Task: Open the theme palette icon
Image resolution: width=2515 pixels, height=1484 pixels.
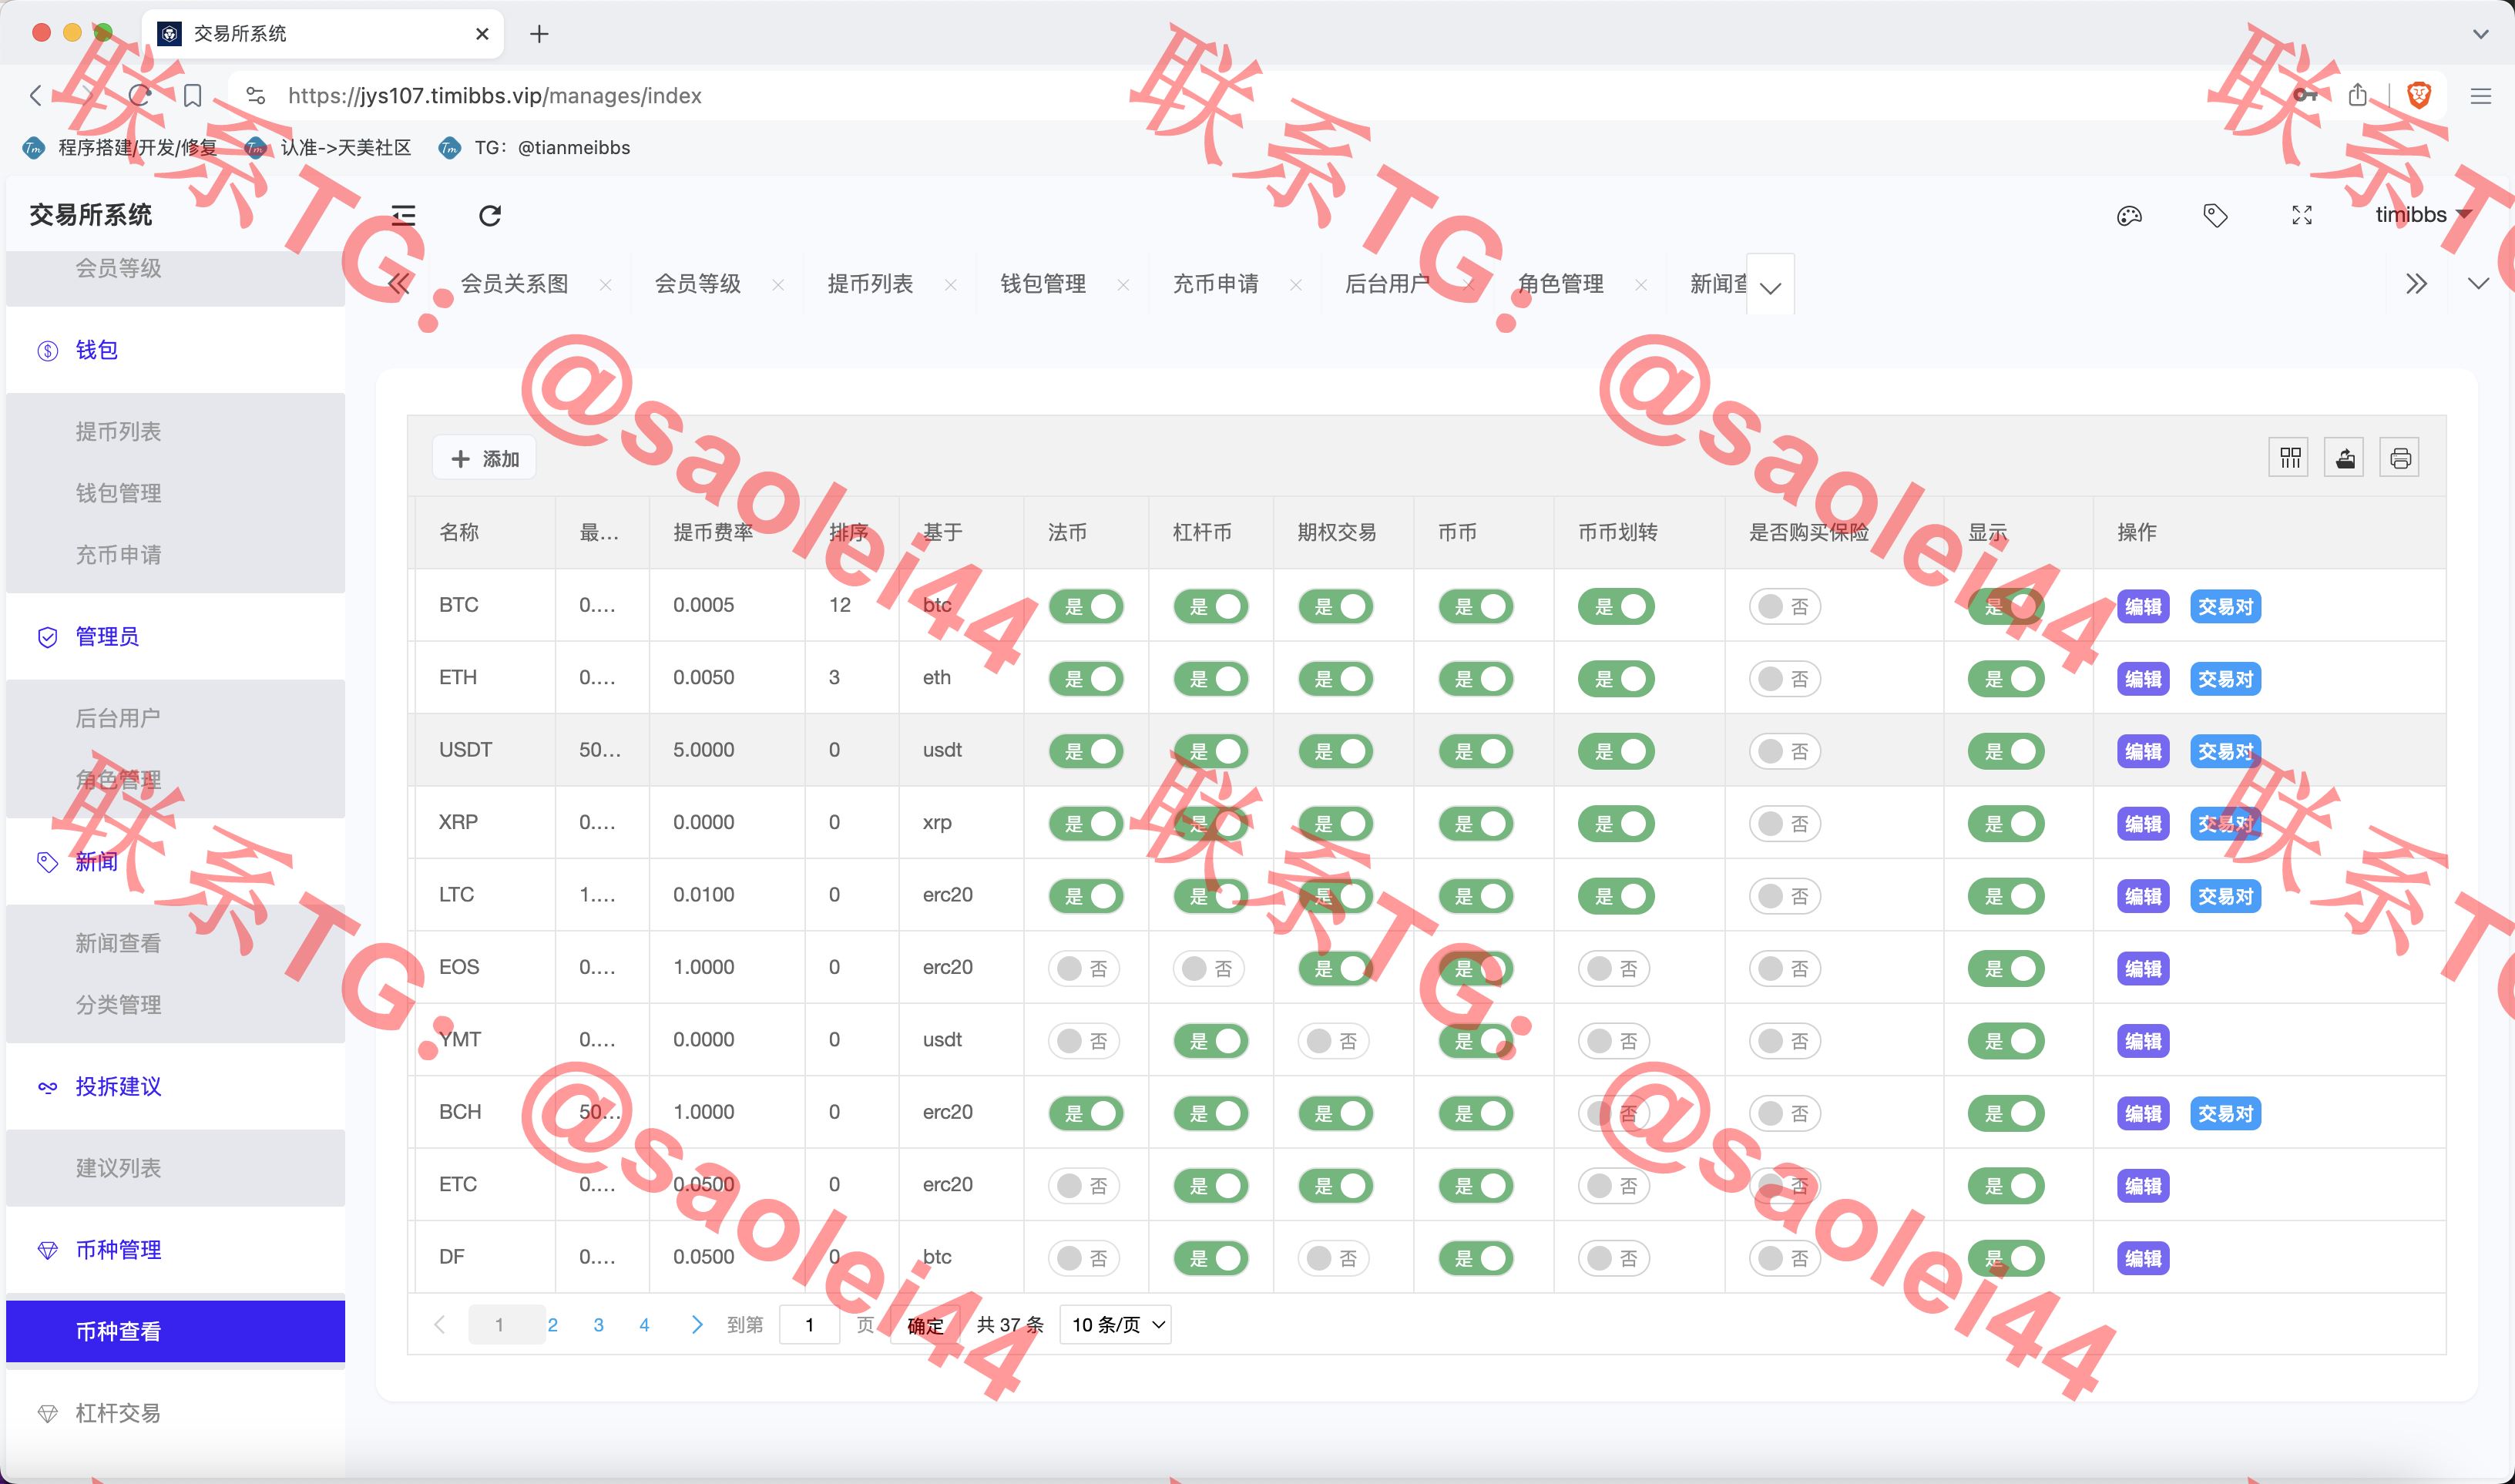Action: click(2129, 215)
